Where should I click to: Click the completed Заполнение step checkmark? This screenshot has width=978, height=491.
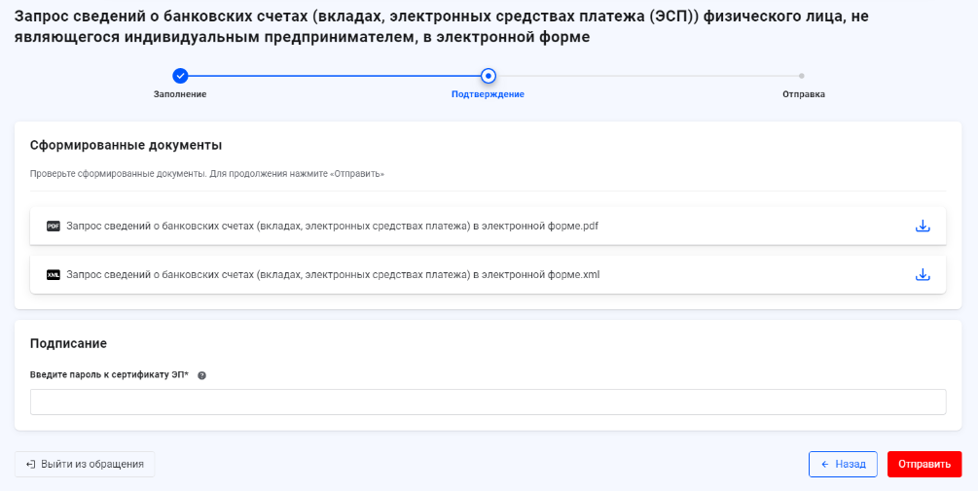[x=180, y=76]
